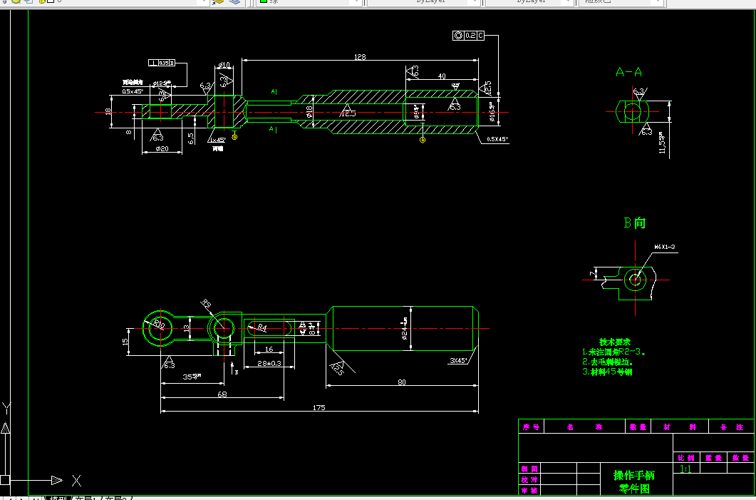The height and width of the screenshot is (500, 756).
Task: Click the UCS X axis label
Action: point(76,480)
